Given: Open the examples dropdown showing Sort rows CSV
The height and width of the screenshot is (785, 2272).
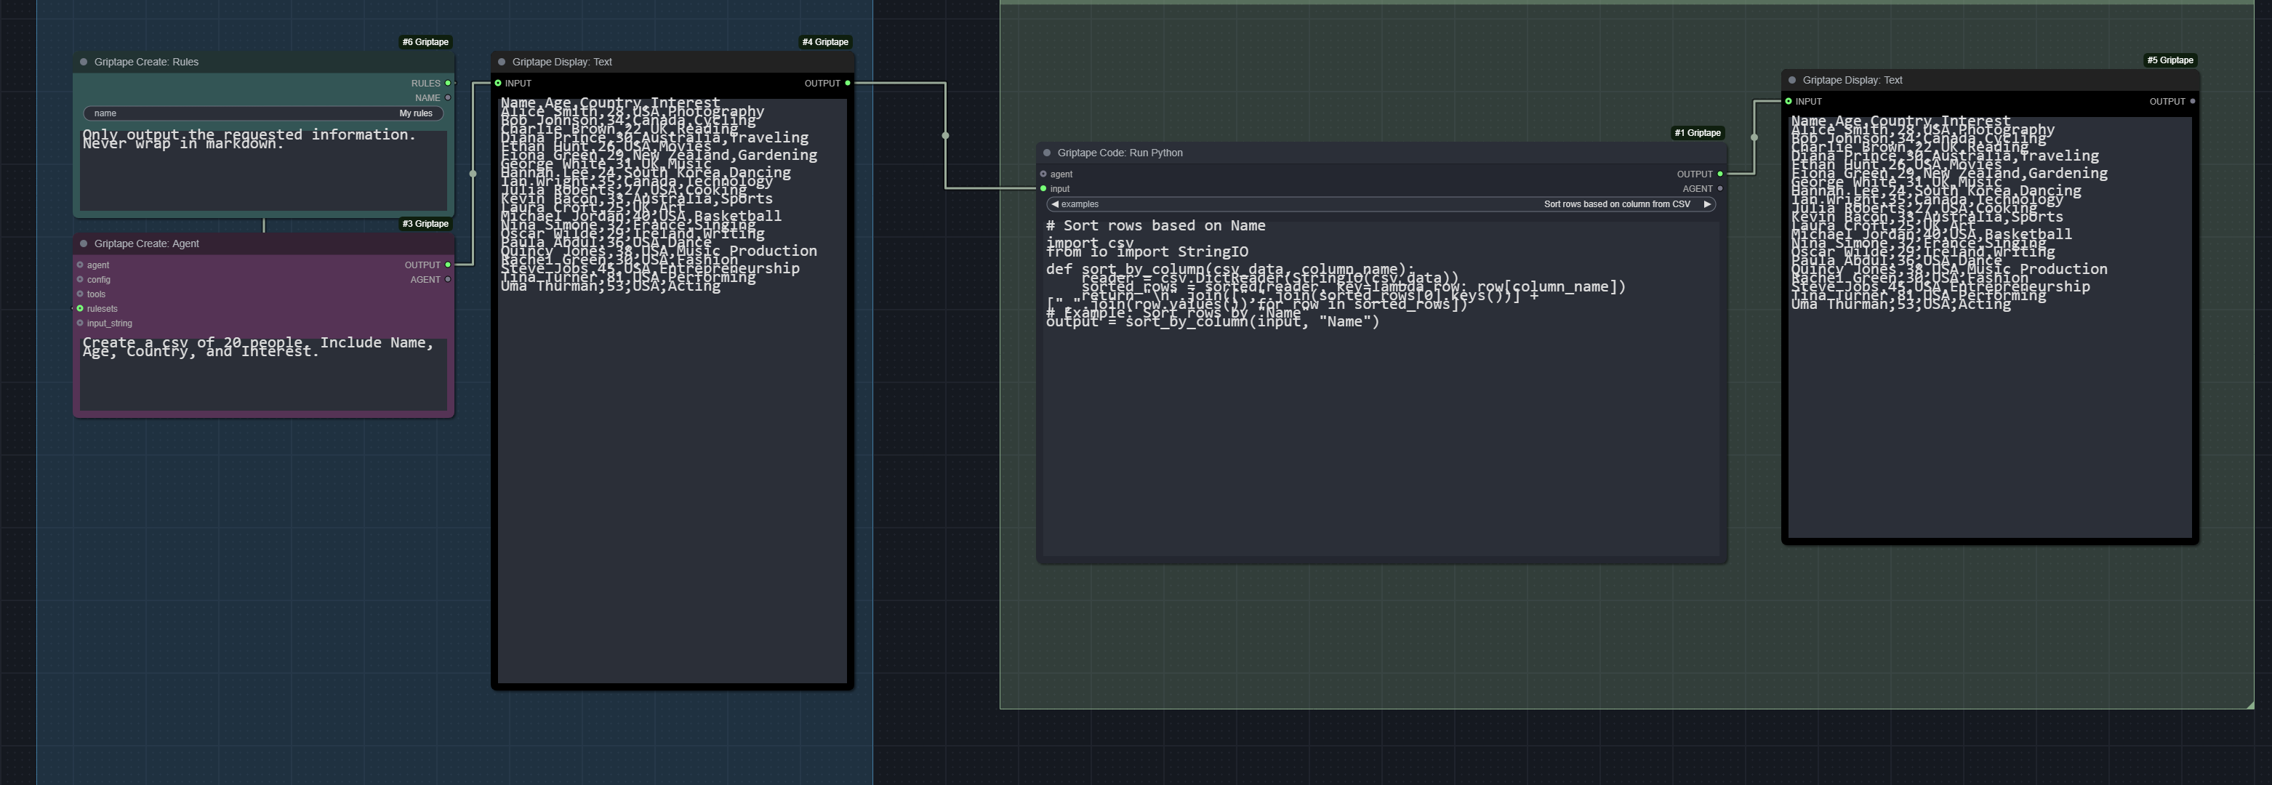Looking at the screenshot, I should [x=1381, y=204].
